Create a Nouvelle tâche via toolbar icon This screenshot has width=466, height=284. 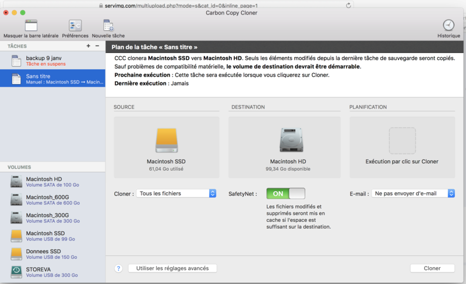108,26
